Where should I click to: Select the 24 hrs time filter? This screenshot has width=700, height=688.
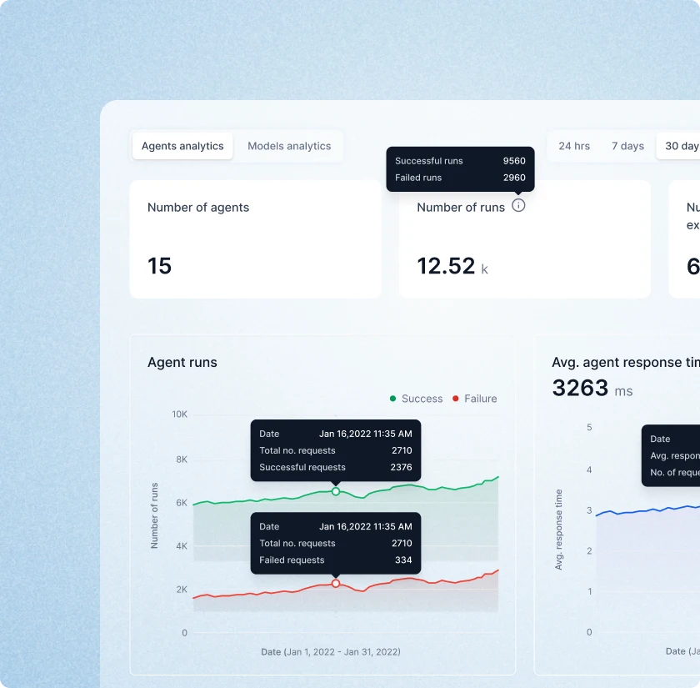tap(573, 146)
